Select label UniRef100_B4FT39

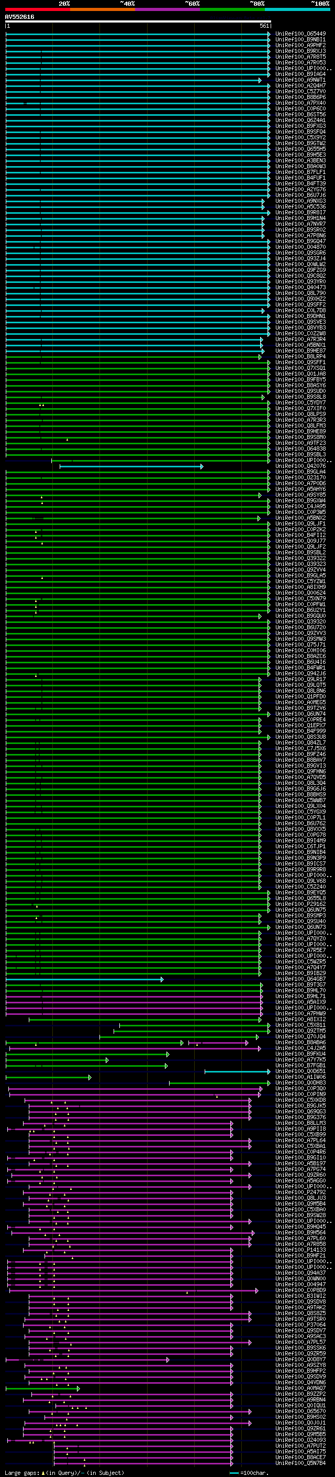300,184
